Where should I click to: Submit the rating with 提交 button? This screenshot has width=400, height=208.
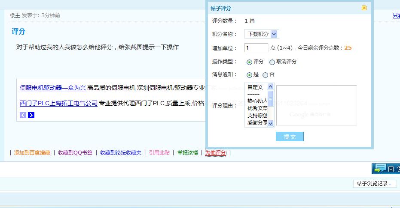point(290,137)
